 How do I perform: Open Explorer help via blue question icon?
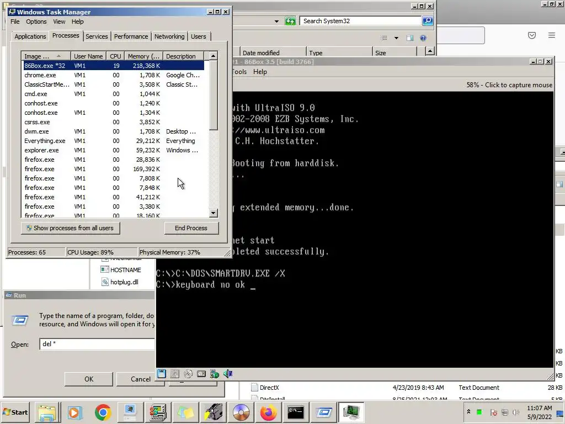click(423, 38)
